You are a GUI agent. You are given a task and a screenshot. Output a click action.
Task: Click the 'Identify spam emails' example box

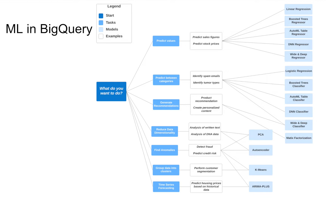(x=206, y=80)
